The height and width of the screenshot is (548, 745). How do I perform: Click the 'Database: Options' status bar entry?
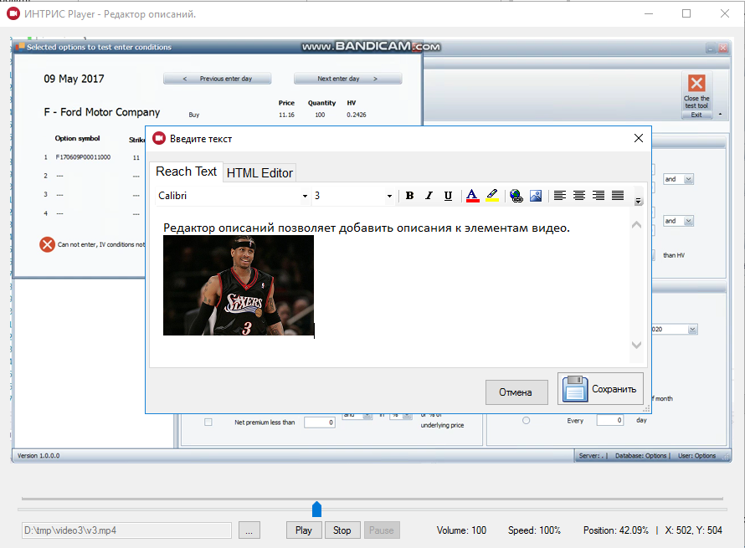tap(641, 455)
